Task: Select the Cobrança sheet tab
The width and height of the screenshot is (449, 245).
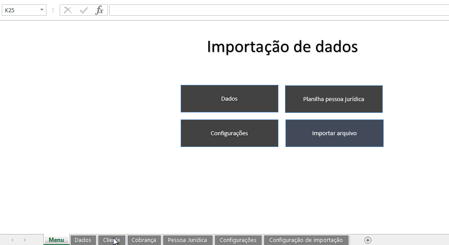Action: tap(144, 240)
